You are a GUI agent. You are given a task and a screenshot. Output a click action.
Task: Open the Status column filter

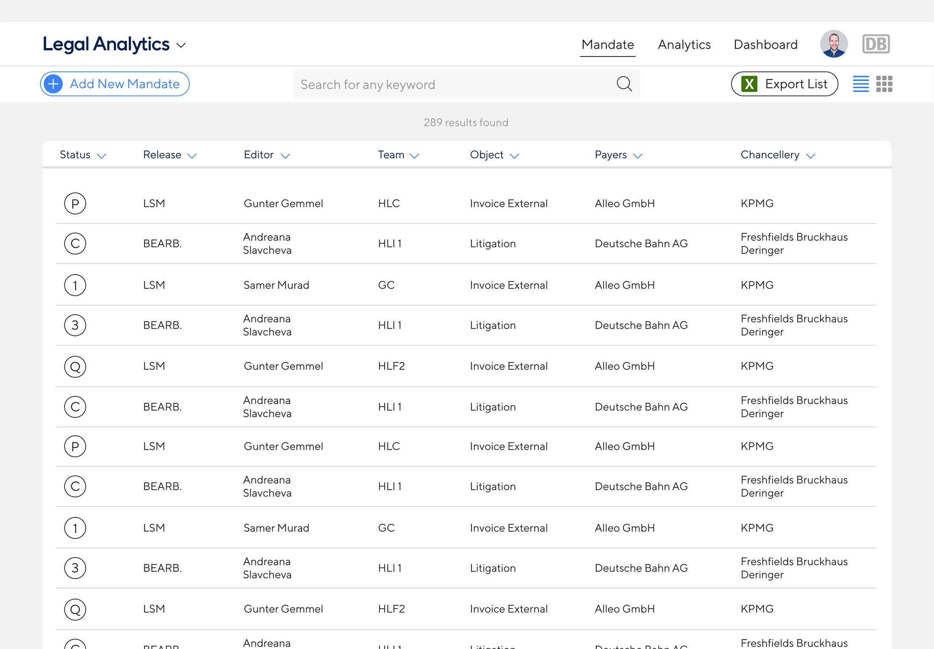(x=101, y=156)
